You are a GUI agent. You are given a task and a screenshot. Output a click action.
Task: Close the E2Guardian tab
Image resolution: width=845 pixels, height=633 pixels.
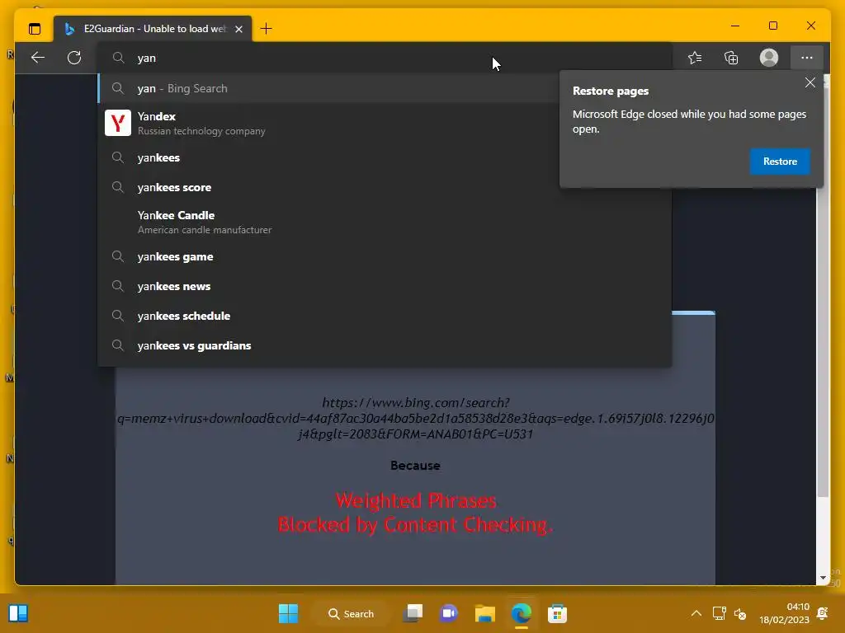pos(238,29)
